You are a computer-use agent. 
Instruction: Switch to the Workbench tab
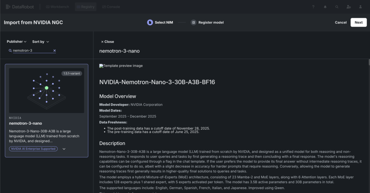coord(58,7)
